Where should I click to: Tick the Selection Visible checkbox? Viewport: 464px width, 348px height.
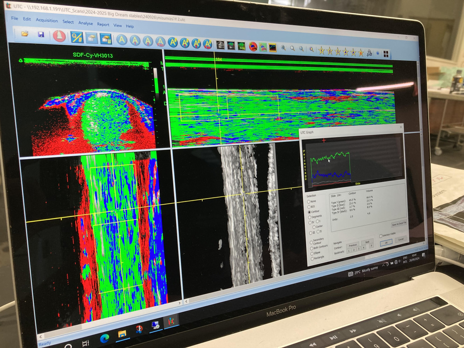[380, 236]
